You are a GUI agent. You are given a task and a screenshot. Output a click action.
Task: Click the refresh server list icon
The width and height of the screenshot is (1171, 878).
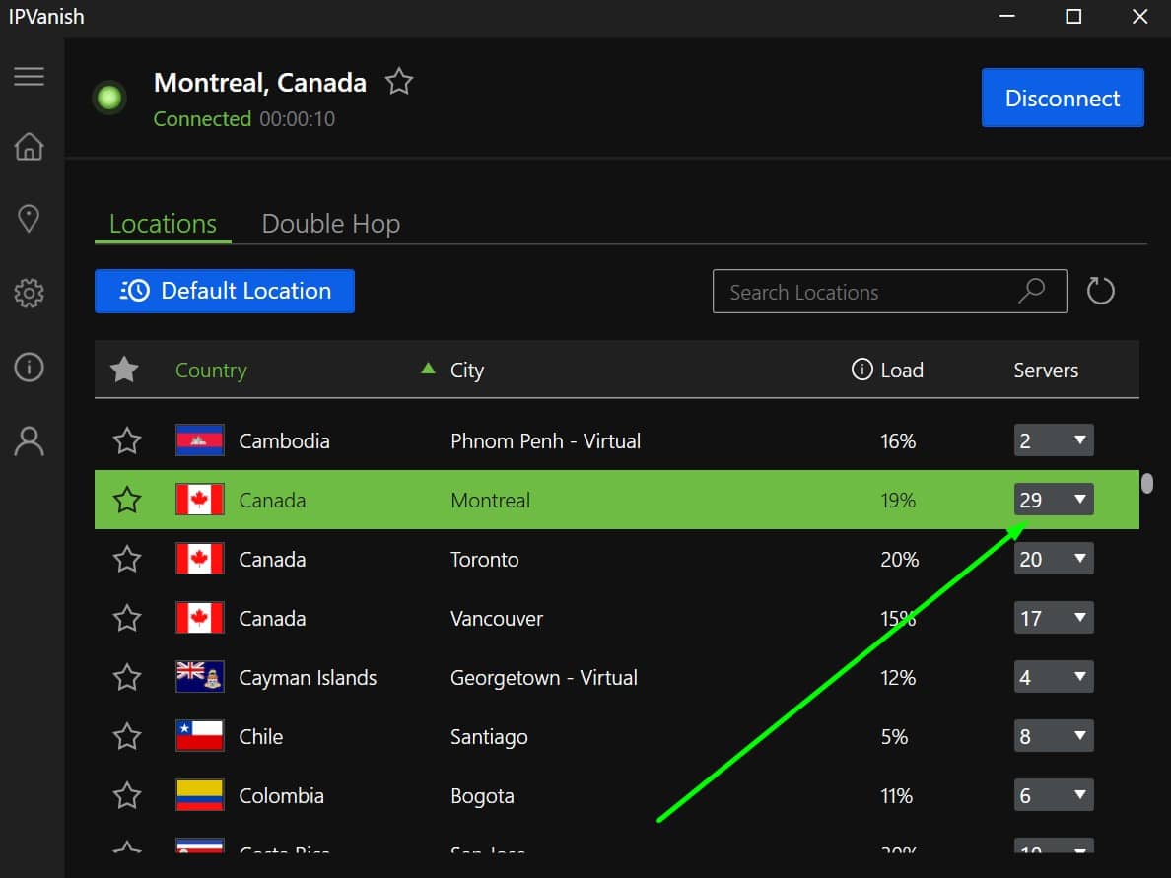click(x=1100, y=291)
